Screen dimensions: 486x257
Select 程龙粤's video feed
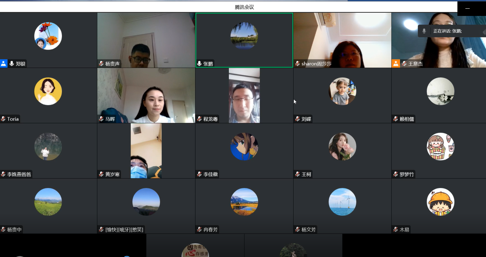tap(244, 96)
